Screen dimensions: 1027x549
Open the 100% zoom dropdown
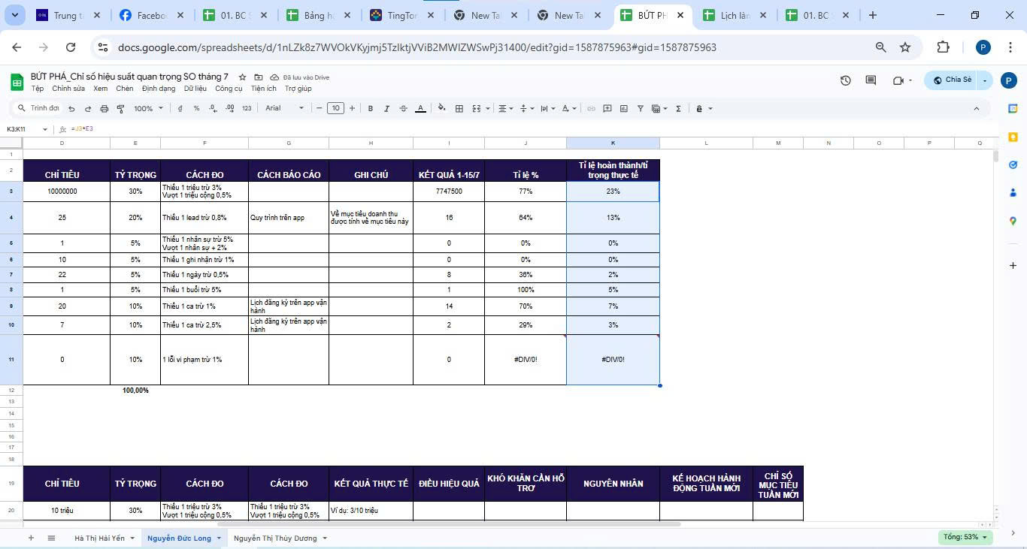click(148, 109)
